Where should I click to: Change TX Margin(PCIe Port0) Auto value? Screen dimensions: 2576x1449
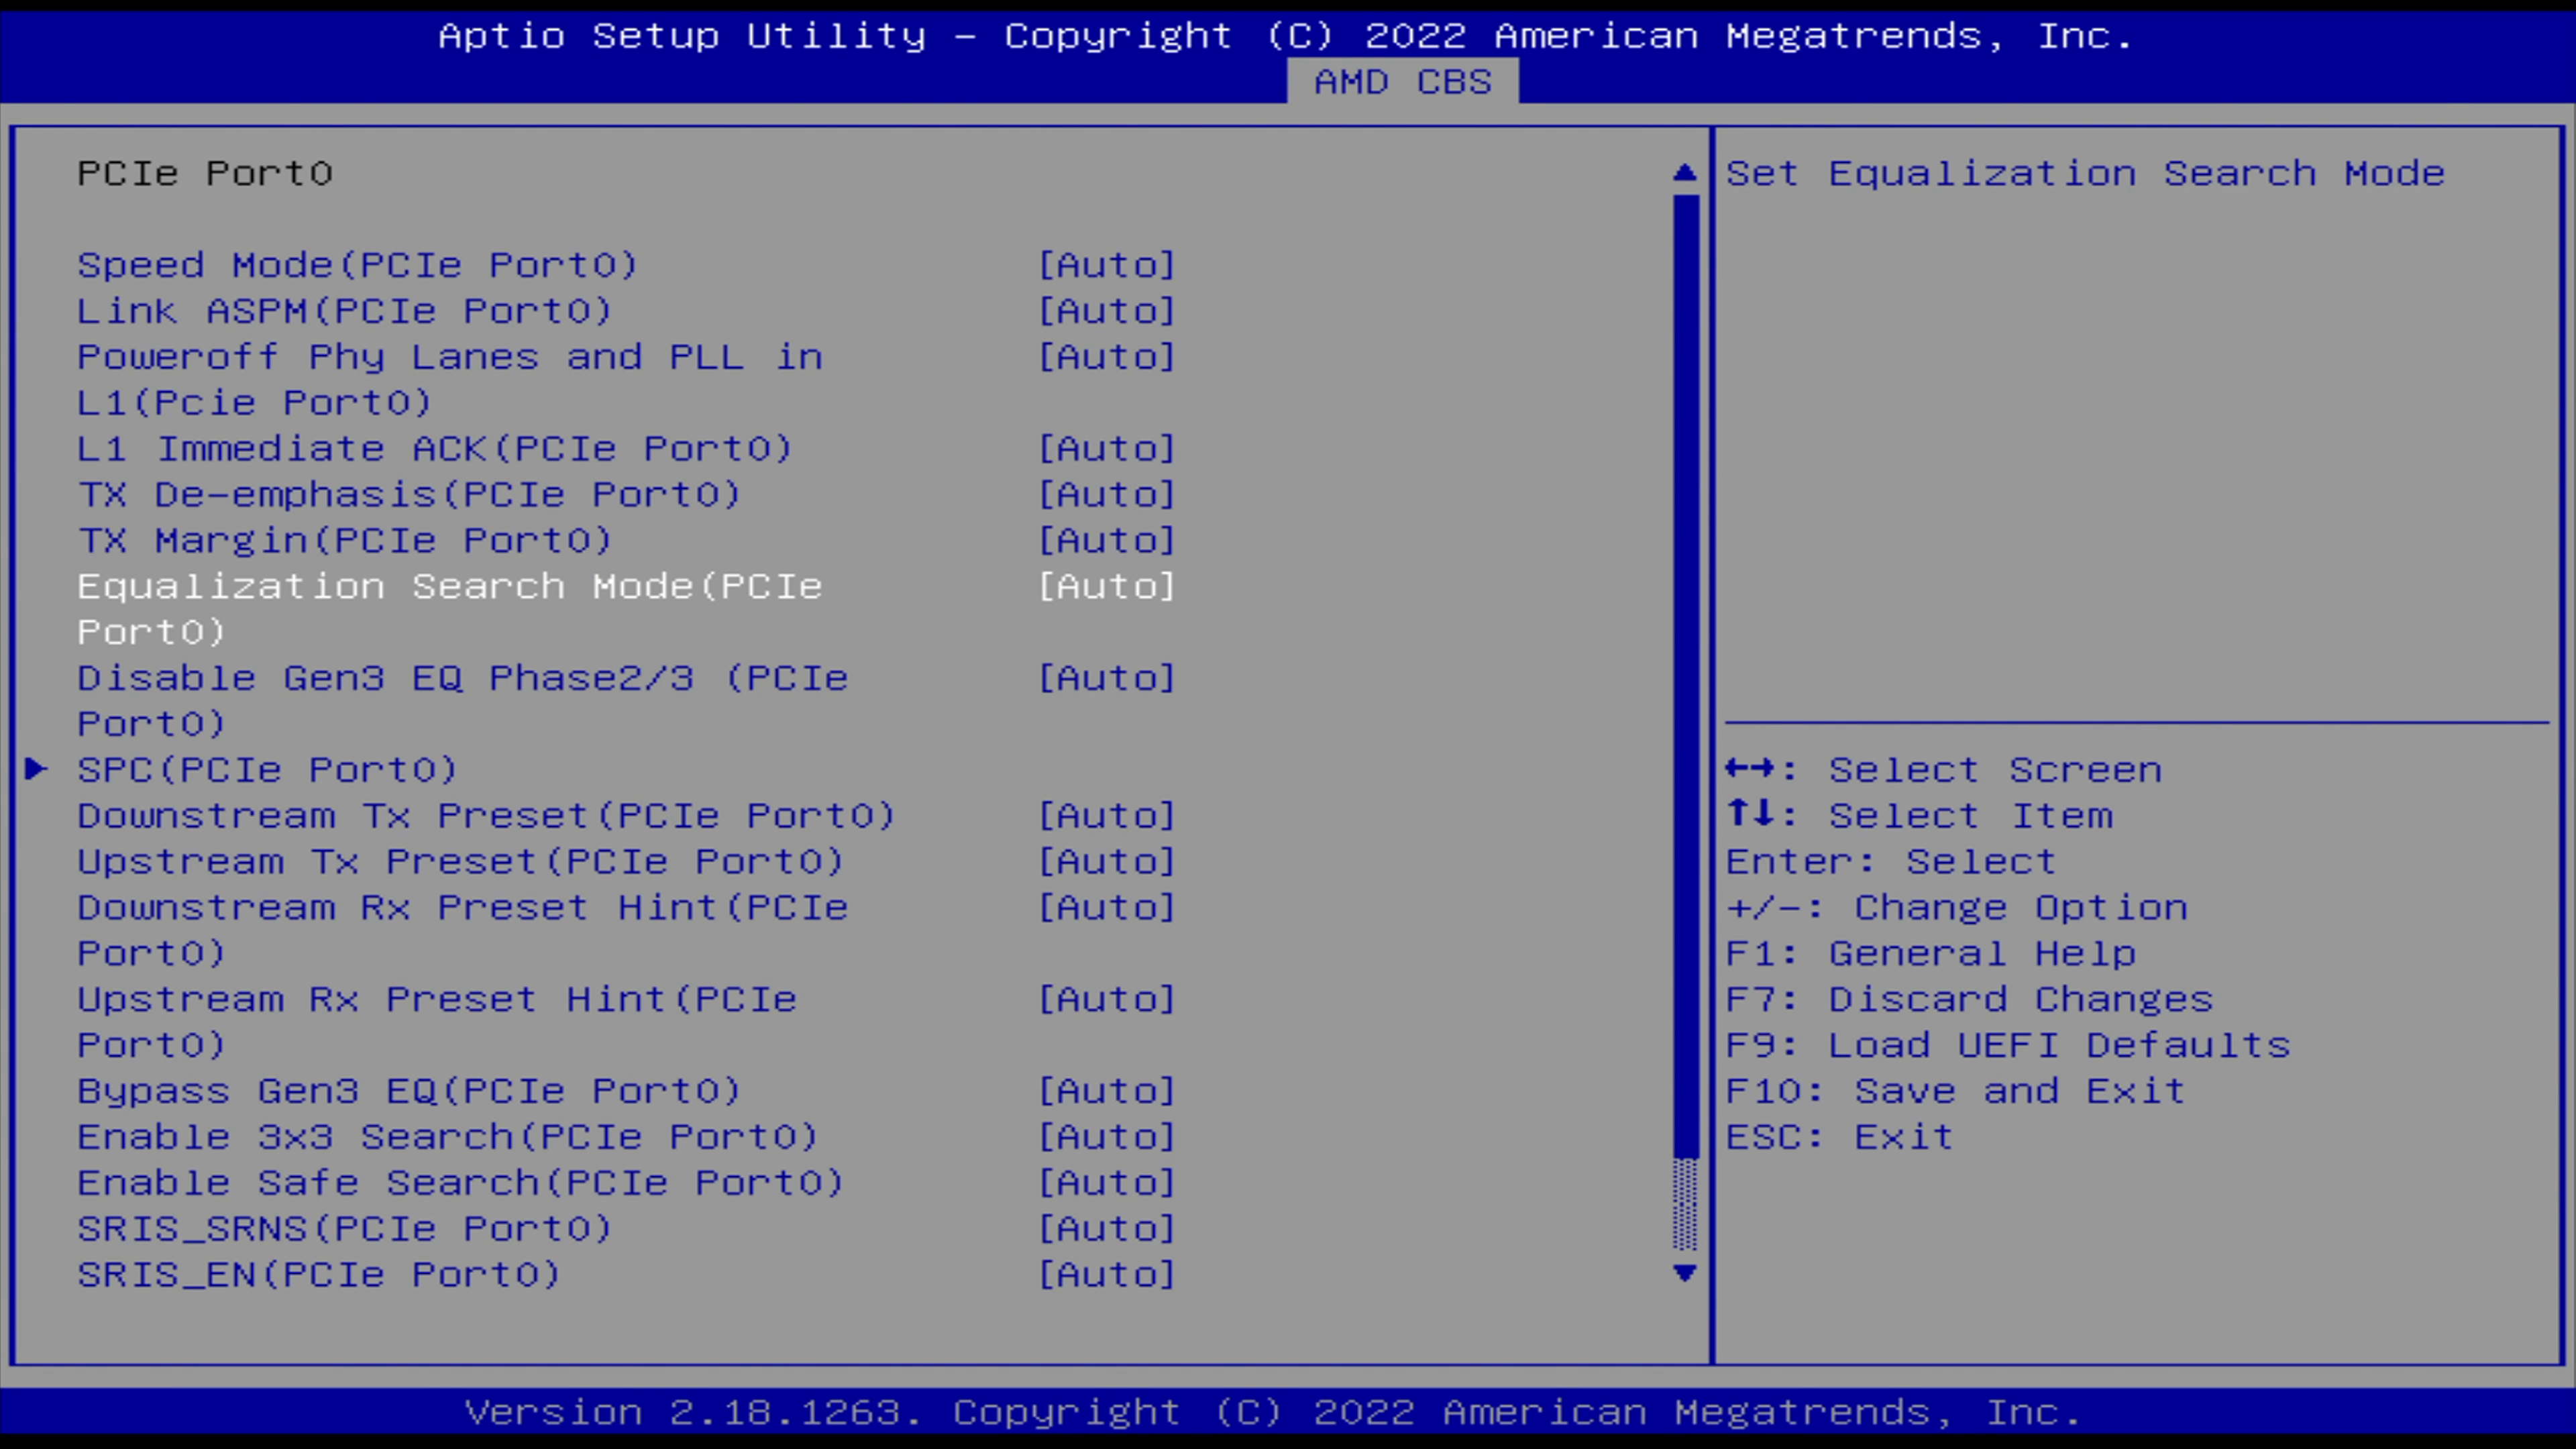click(x=1107, y=541)
